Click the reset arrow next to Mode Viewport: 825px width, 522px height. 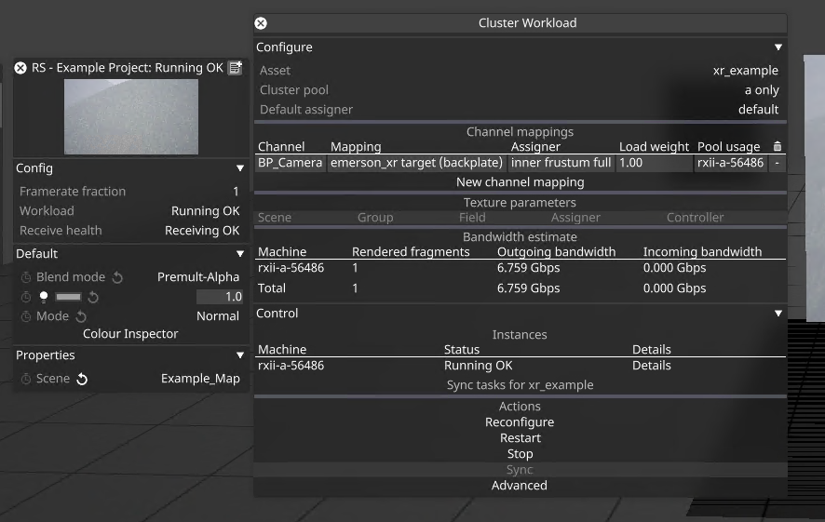point(81,316)
